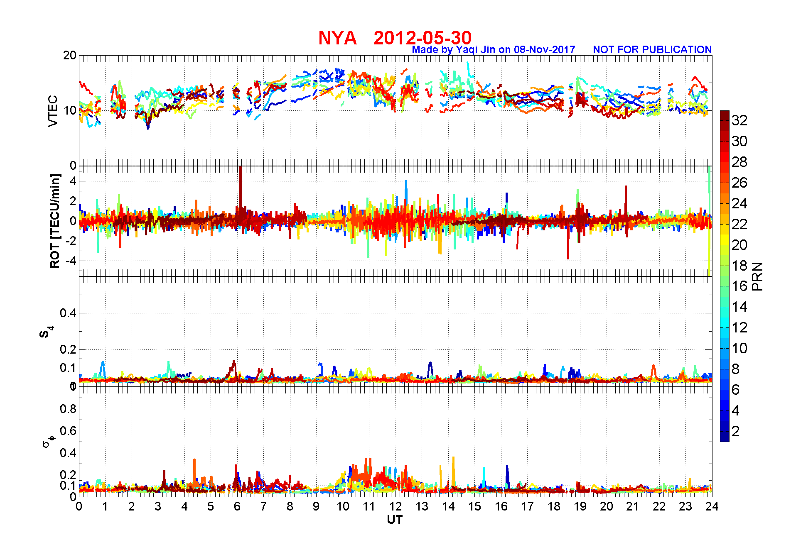Screen dimensions: 791x552
Task: Click the PRN colorbar scale
Action: click(725, 276)
